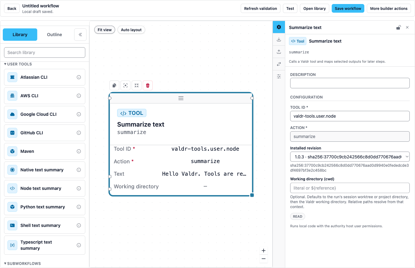Viewport: 415px width, 268px height.
Task: Open the mappings swap-arrows tab in the inspector
Action: [279, 64]
